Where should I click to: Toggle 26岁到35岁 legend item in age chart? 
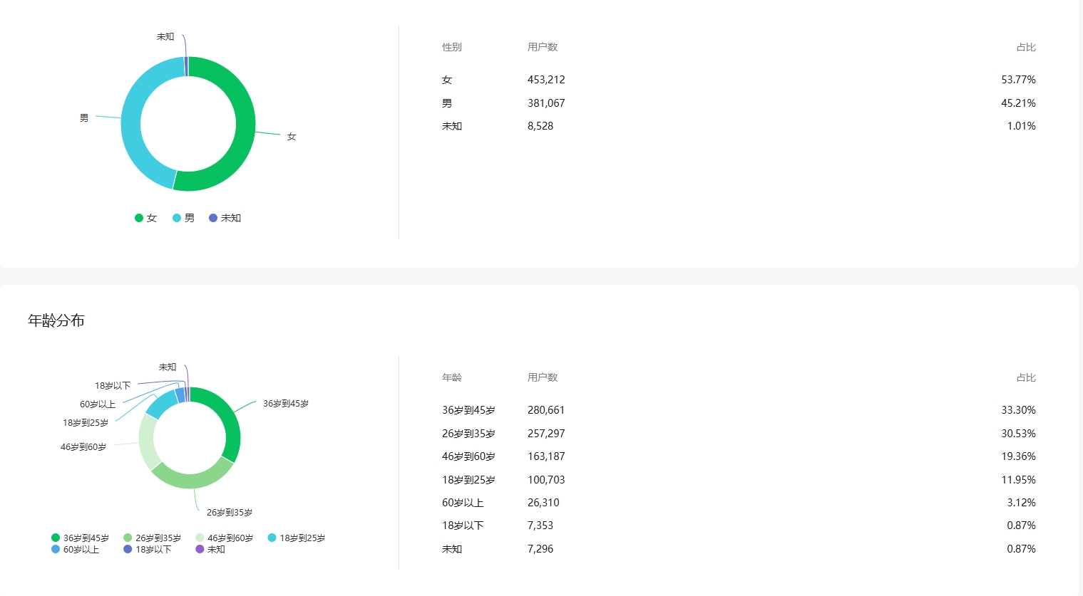coord(152,538)
